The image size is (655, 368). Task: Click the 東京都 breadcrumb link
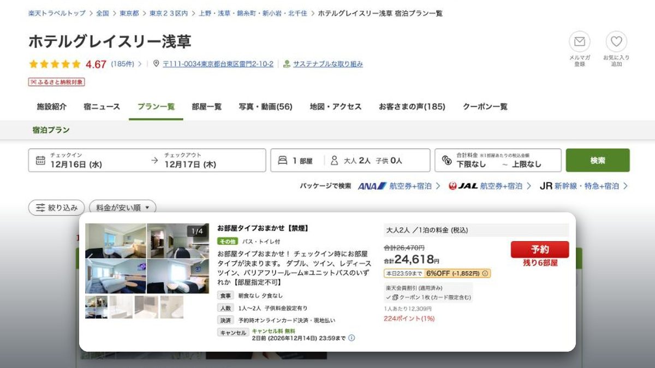(x=129, y=13)
